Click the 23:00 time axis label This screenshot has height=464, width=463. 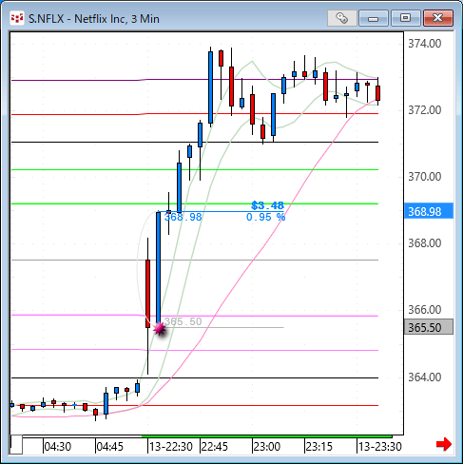click(x=267, y=447)
